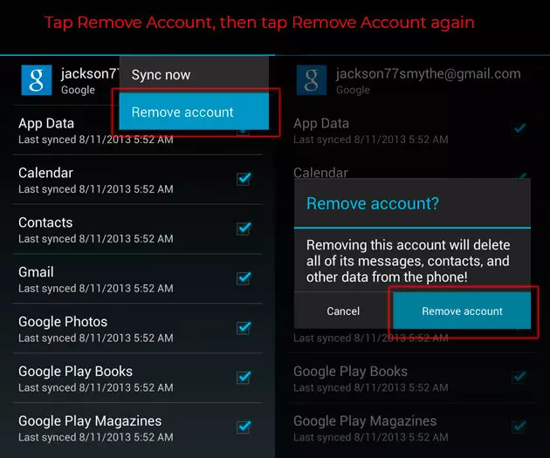This screenshot has width=550, height=458.
Task: Confirm Remove account in the dialog
Action: [462, 311]
